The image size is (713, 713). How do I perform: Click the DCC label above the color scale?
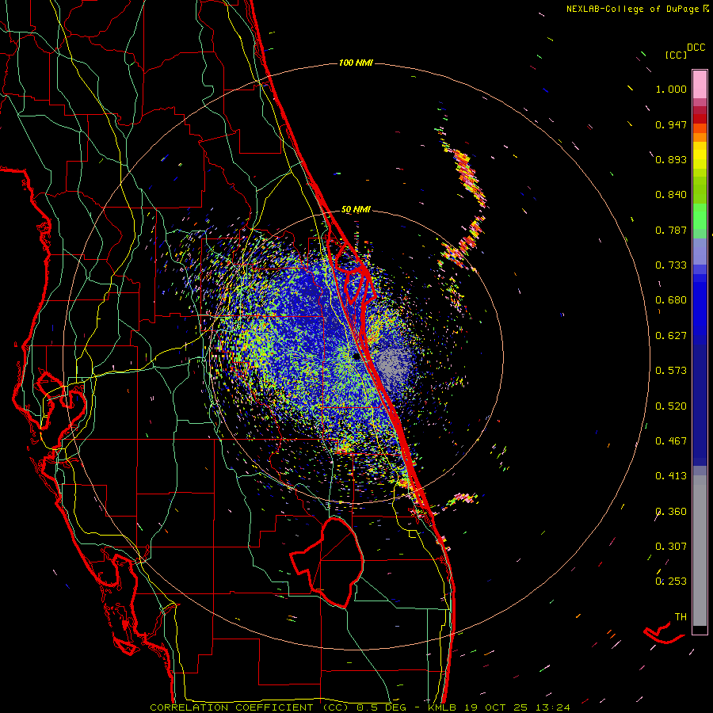coord(696,48)
